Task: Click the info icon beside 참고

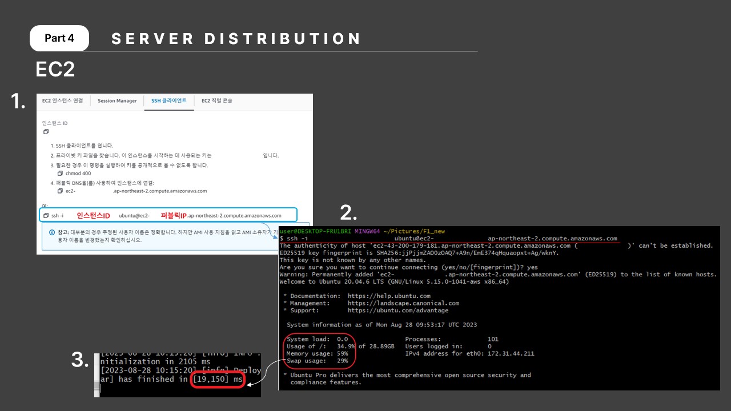Action: [x=52, y=232]
